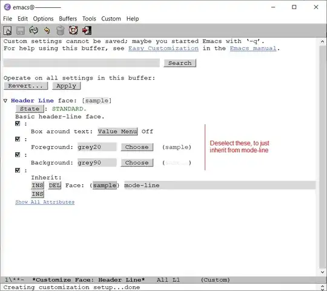Click the vertical scrollbar thumb

(x=322, y=157)
